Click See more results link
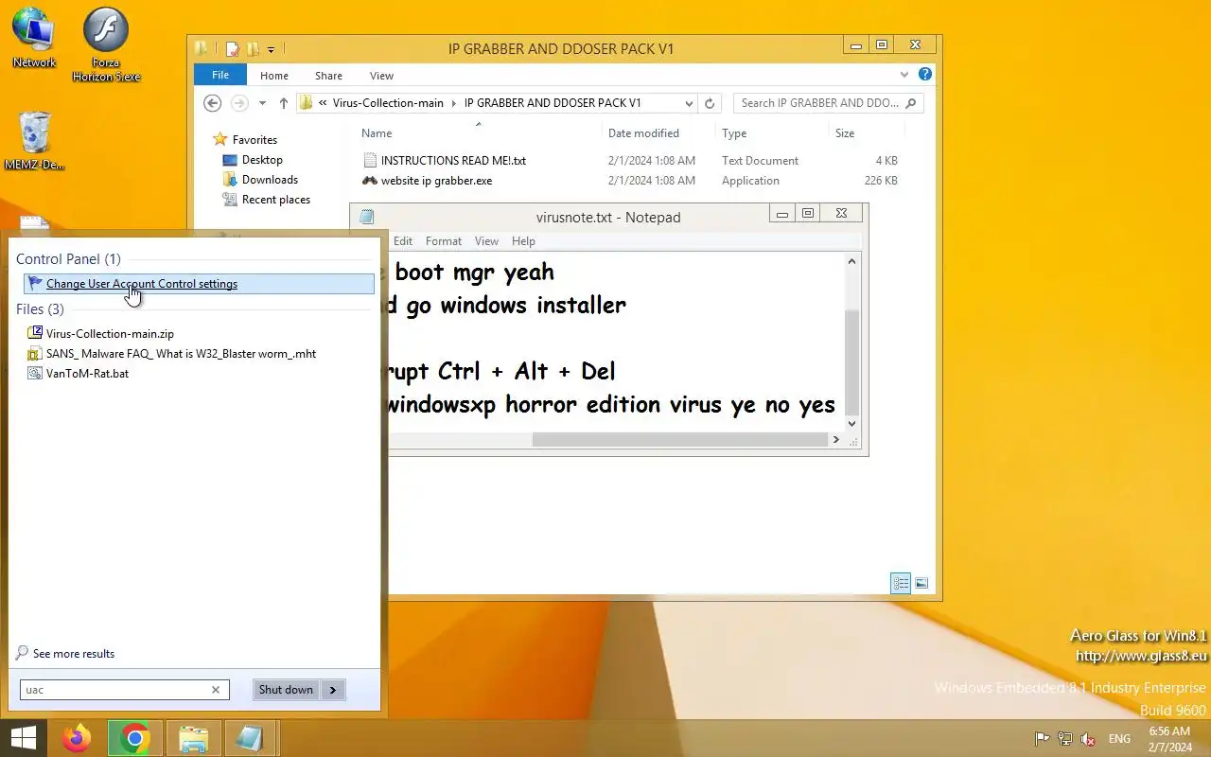The height and width of the screenshot is (757, 1211). coord(65,654)
